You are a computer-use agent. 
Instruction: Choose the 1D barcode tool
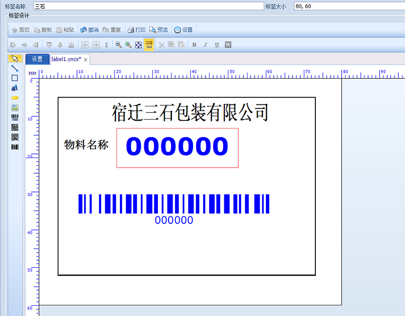pos(15,117)
